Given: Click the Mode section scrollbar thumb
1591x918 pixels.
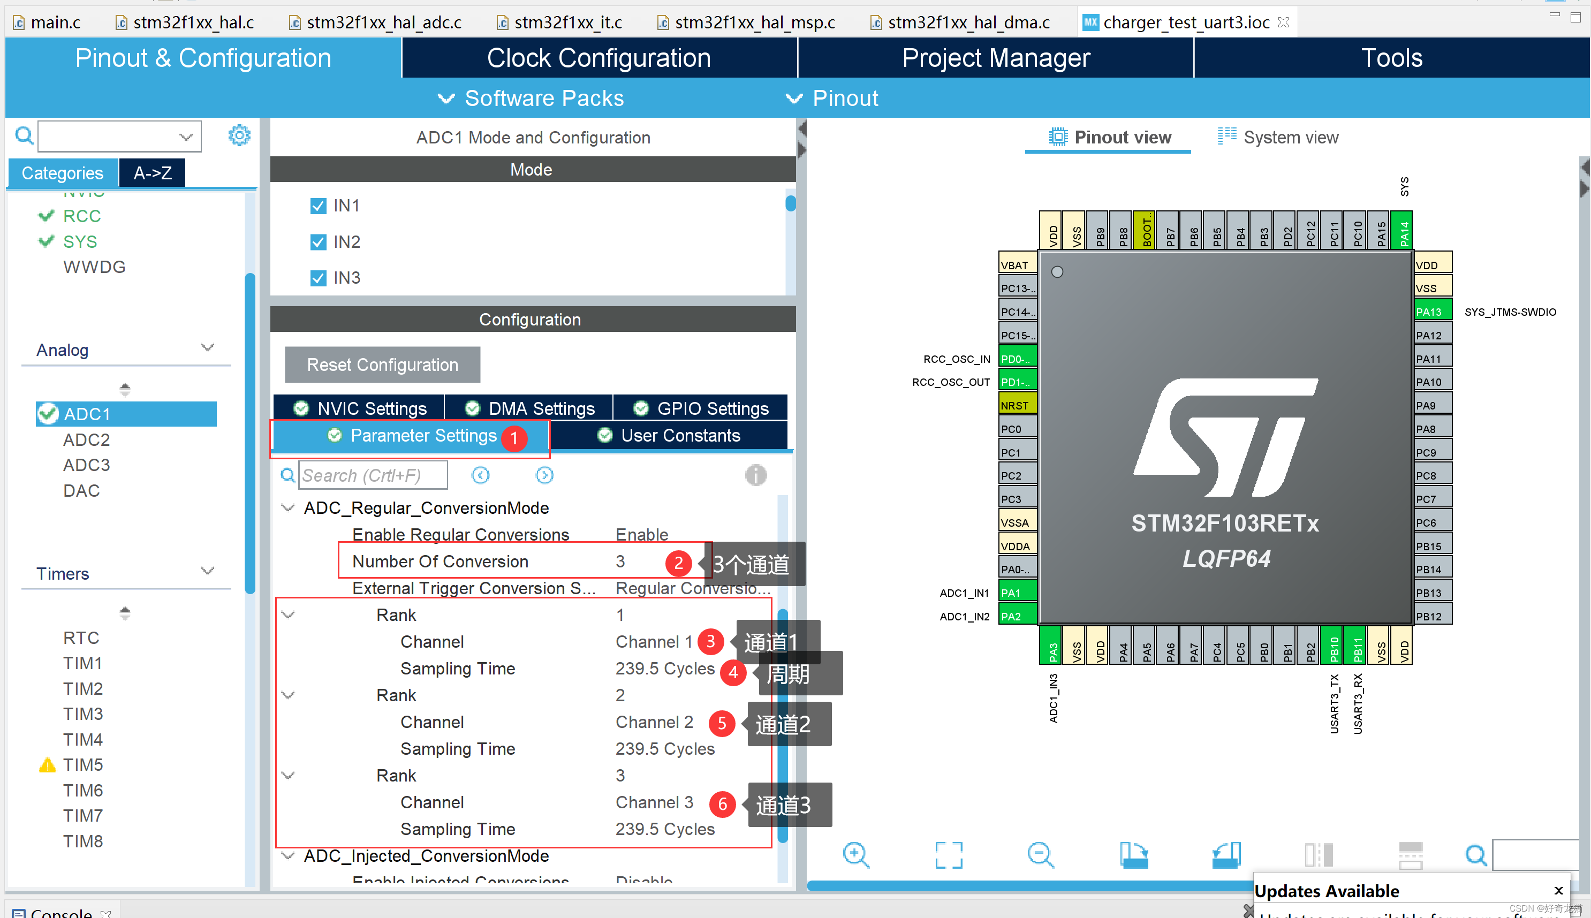Looking at the screenshot, I should coord(790,203).
